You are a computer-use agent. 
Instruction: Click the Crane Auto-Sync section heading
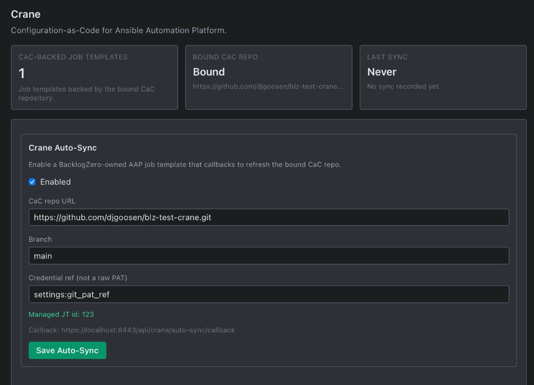pyautogui.click(x=63, y=147)
